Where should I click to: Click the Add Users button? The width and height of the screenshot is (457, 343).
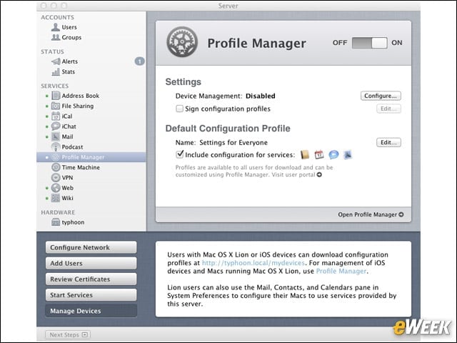[91, 263]
